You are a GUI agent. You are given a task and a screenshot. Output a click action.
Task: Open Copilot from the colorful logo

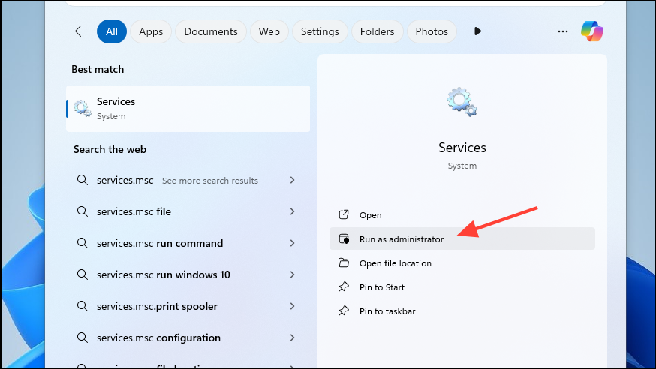pyautogui.click(x=592, y=31)
